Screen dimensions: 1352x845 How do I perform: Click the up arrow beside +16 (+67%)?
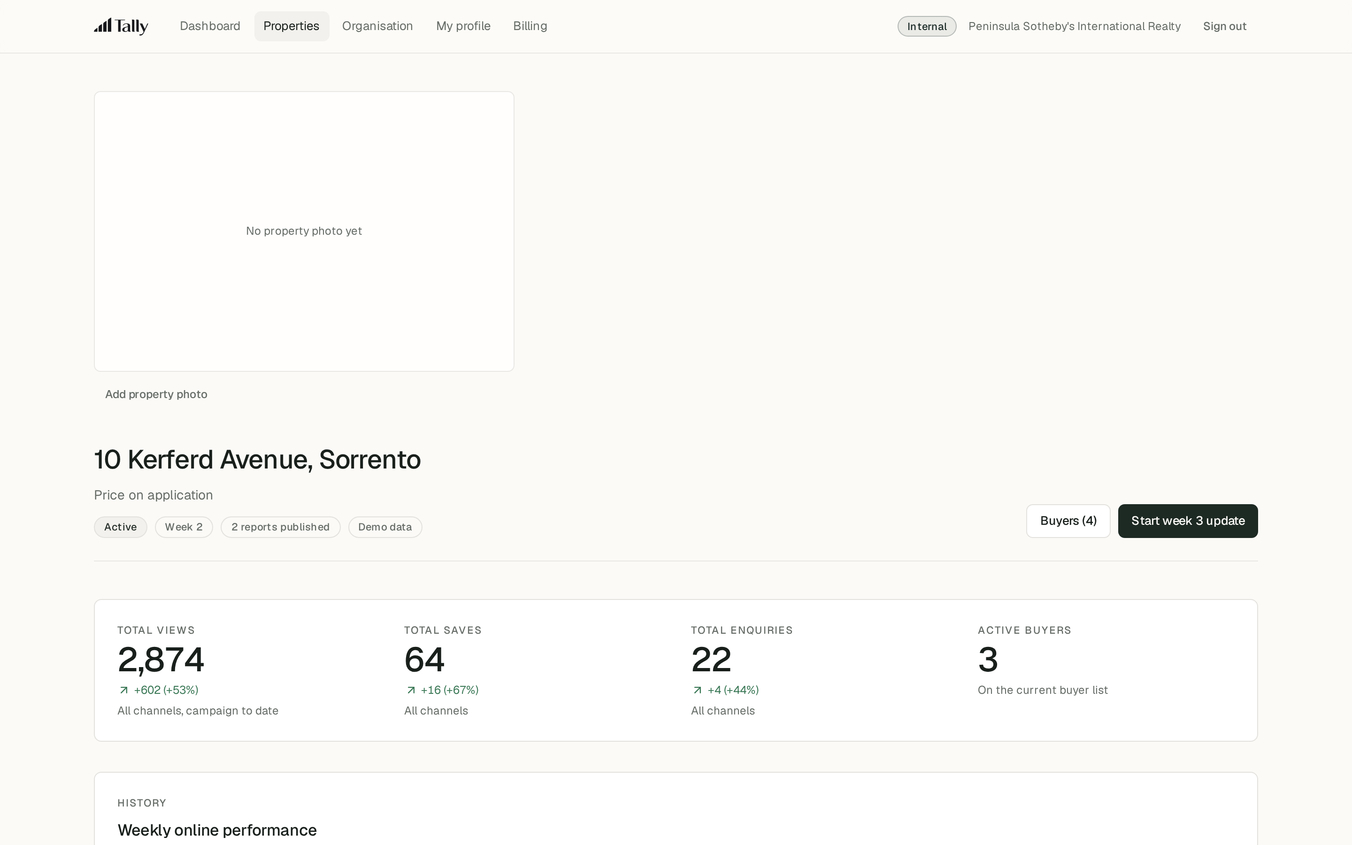click(x=411, y=690)
